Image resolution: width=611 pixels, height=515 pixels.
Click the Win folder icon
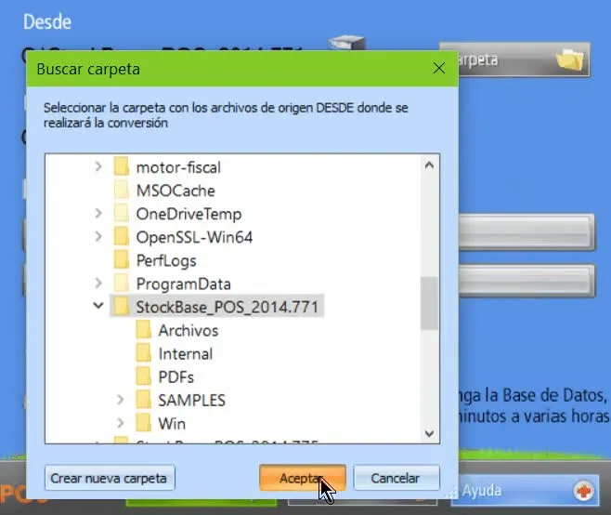143,423
